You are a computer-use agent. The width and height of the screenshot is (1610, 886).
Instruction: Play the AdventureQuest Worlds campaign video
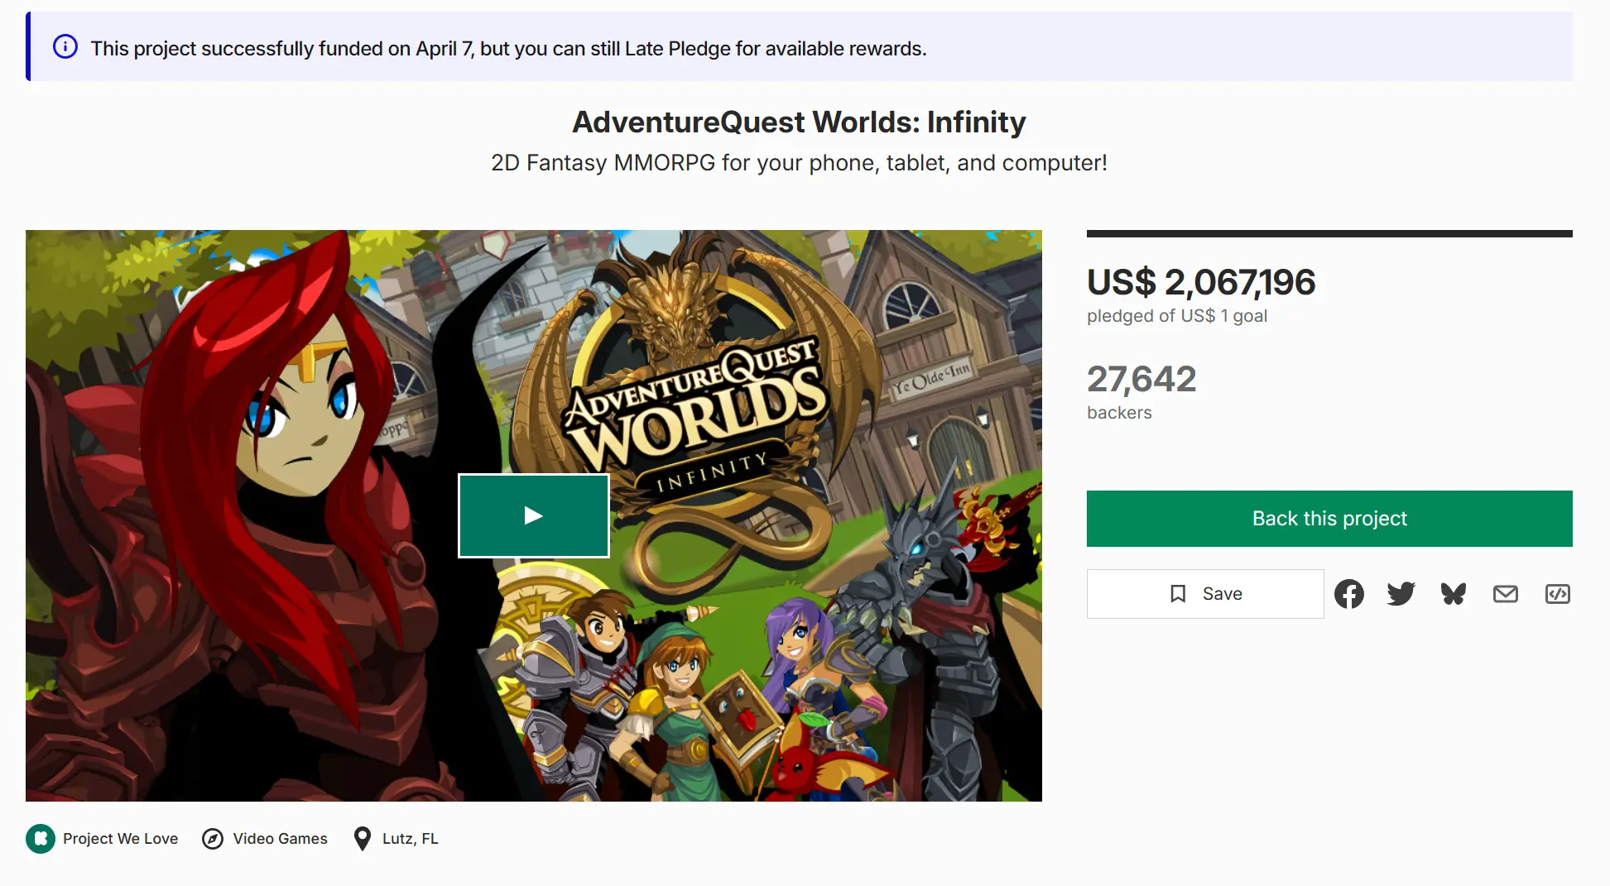tap(534, 515)
